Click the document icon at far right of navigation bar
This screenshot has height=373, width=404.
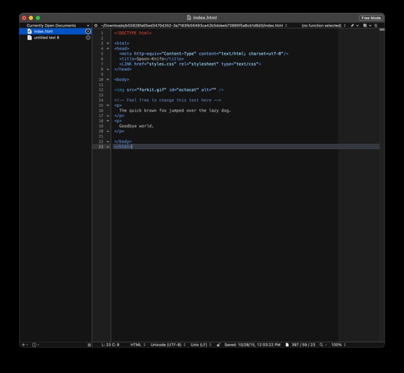point(376,25)
